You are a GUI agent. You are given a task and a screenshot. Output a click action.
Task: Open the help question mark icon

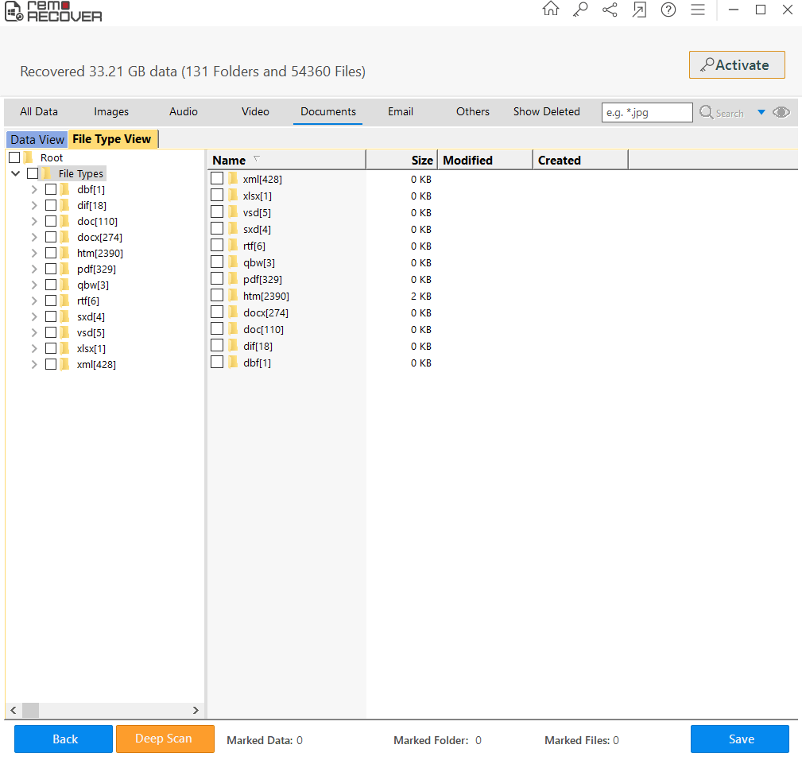pyautogui.click(x=668, y=10)
